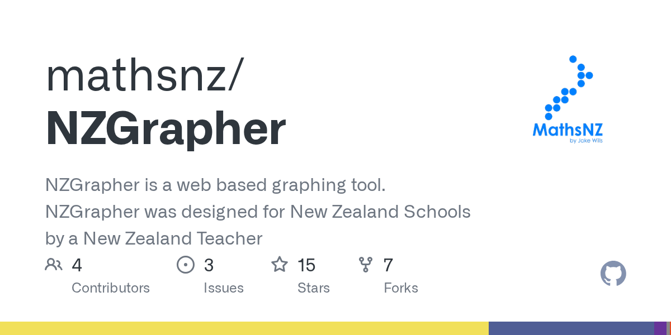Select the Issues label

(224, 288)
